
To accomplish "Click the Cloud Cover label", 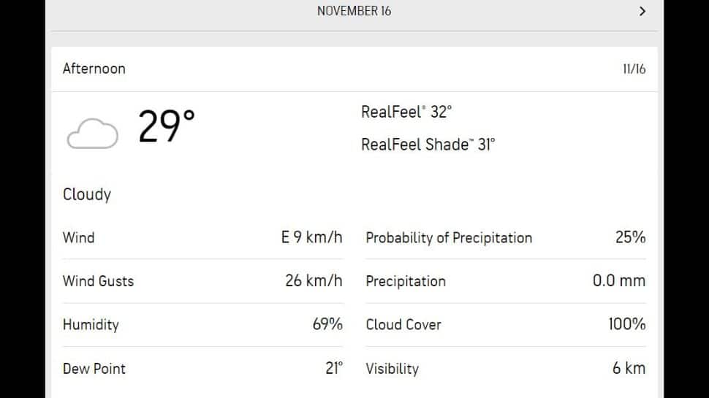I will pyautogui.click(x=403, y=324).
